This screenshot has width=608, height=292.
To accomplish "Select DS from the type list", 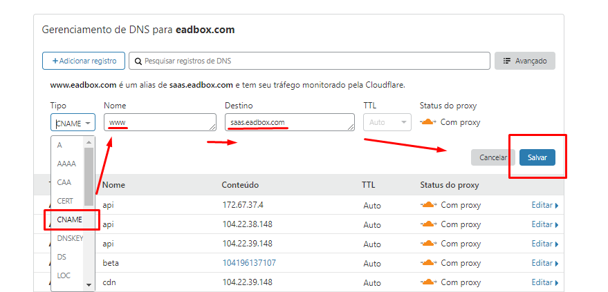I will [x=62, y=257].
